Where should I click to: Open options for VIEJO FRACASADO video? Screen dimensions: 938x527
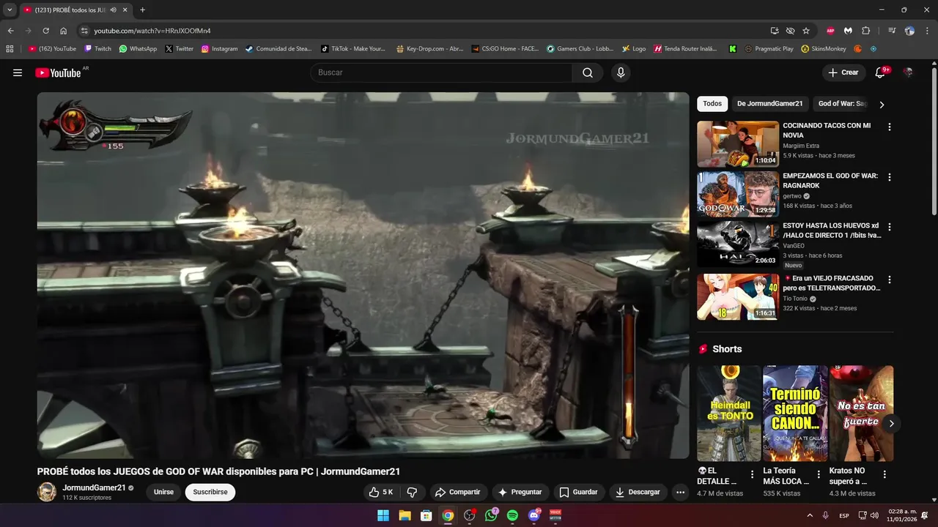click(890, 280)
